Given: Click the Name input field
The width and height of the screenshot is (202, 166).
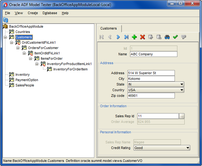Looking at the screenshot, I should pos(154,54).
